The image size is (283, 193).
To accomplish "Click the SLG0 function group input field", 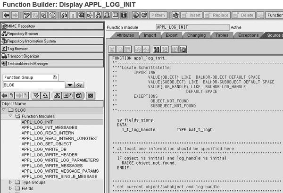I will pyautogui.click(x=33, y=85).
